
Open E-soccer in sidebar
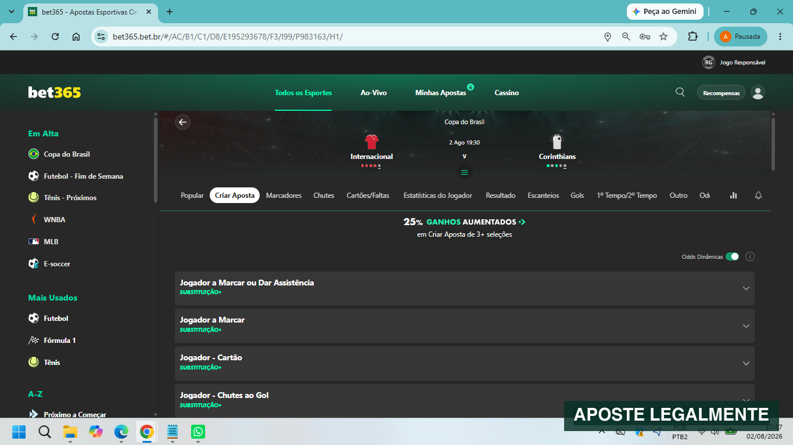coord(57,264)
